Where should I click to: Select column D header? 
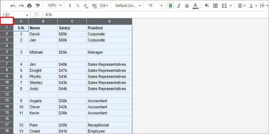pos(109,21)
